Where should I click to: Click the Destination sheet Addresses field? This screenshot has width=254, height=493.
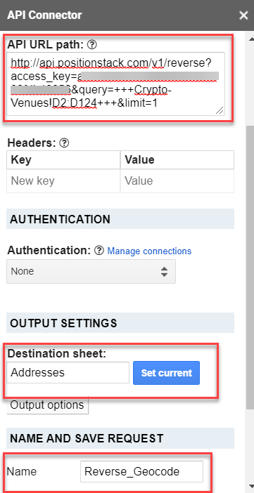[x=68, y=373]
